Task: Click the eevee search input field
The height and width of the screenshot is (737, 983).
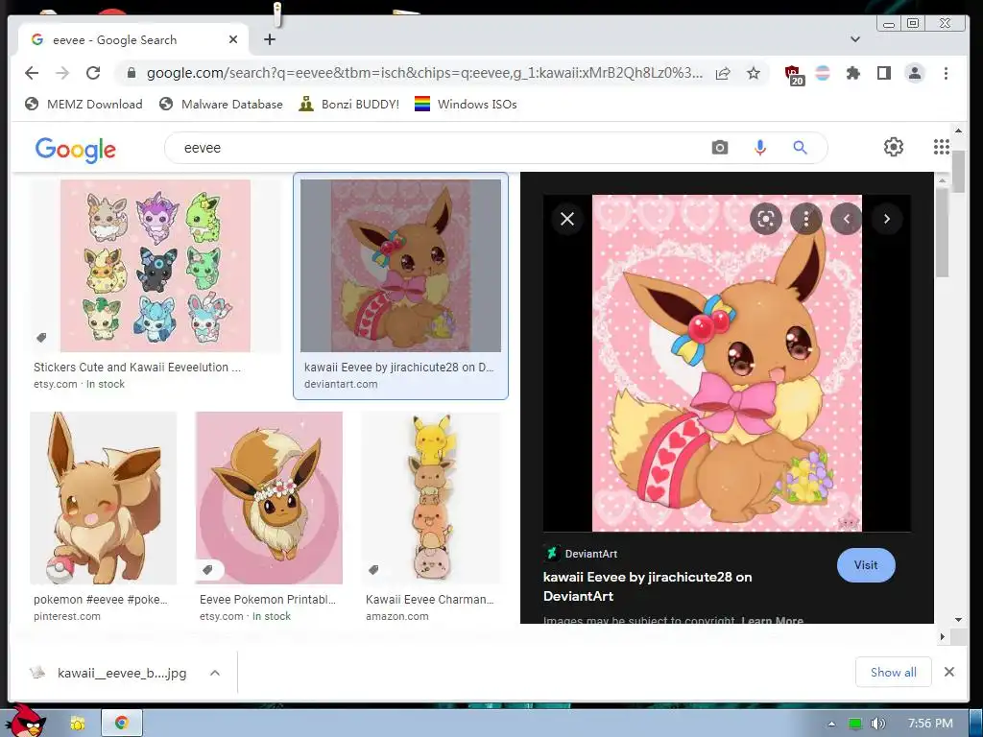Action: 439,148
